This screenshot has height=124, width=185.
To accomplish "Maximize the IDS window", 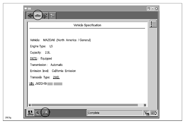I will [152, 9].
